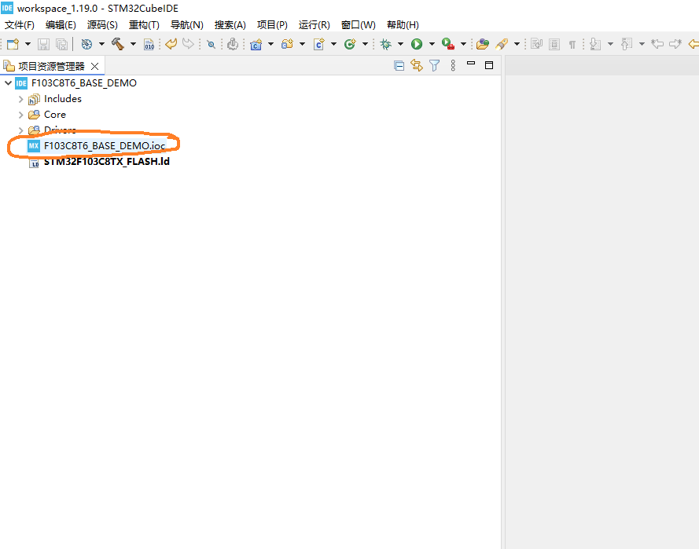699x549 pixels.
Task: Click the binary 010 file icon
Action: (149, 45)
